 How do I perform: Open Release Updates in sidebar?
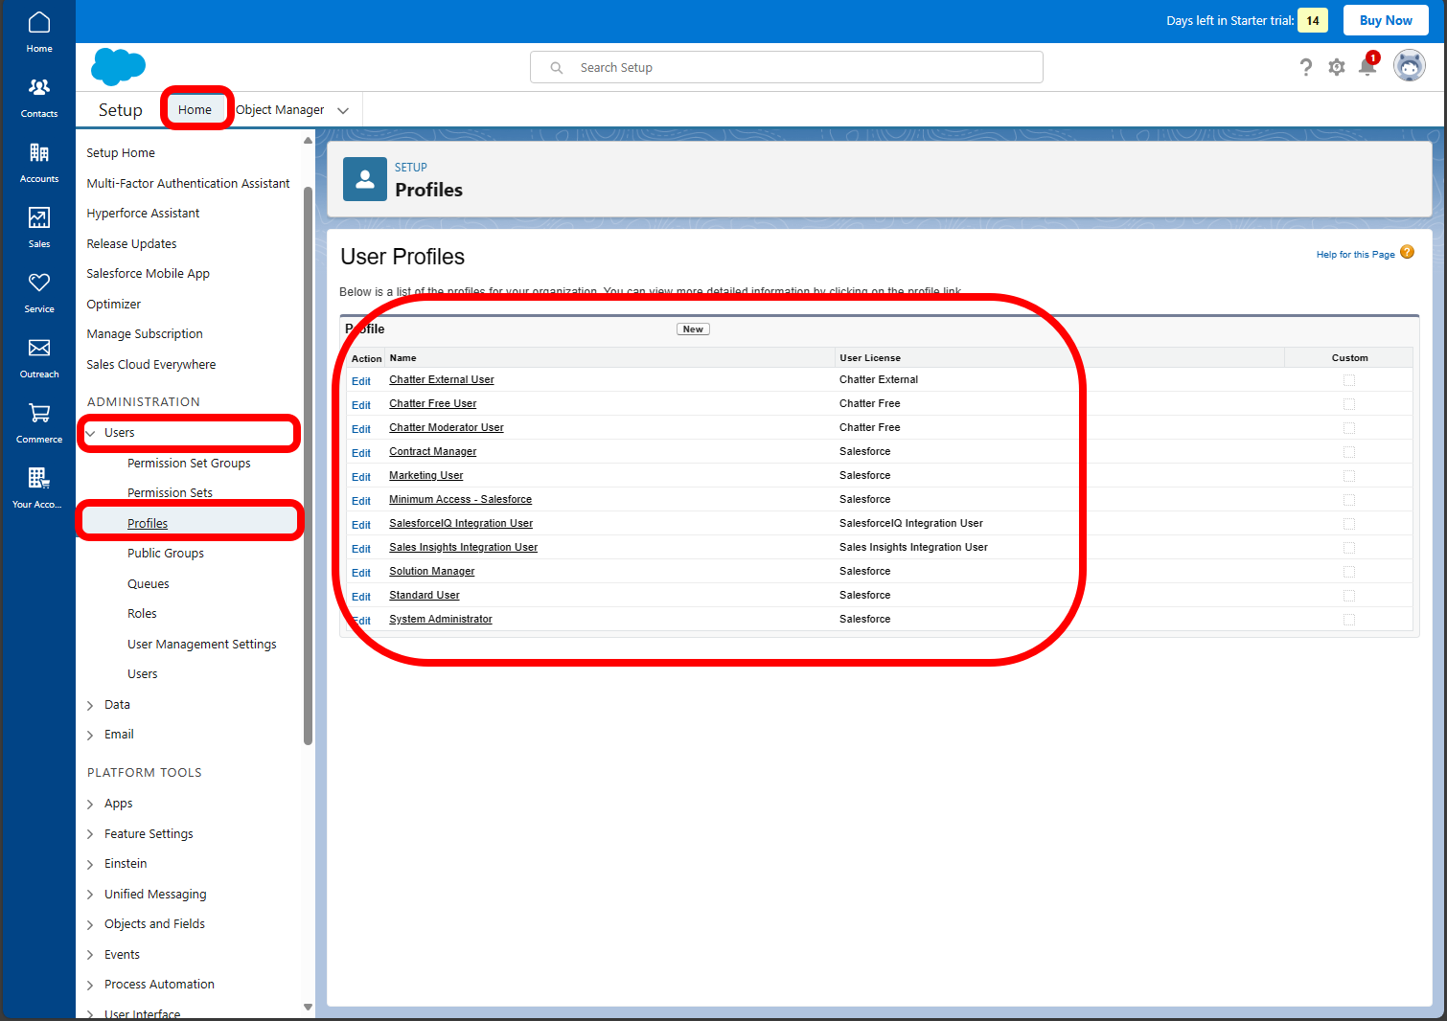tap(131, 243)
